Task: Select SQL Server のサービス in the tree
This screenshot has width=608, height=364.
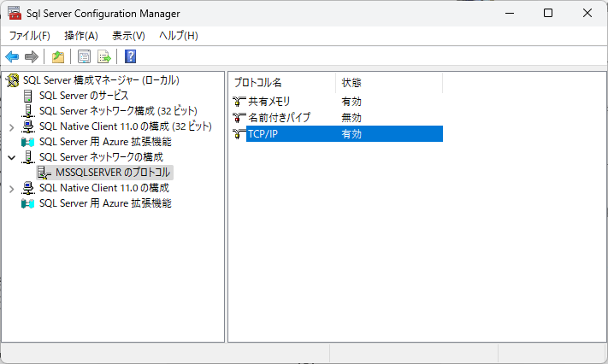Action: (x=84, y=96)
